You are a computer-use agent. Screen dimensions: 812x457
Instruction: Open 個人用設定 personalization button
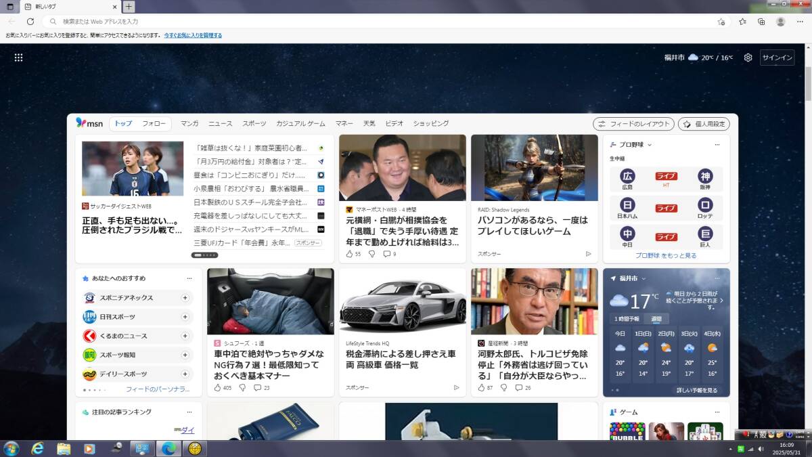[x=704, y=124]
